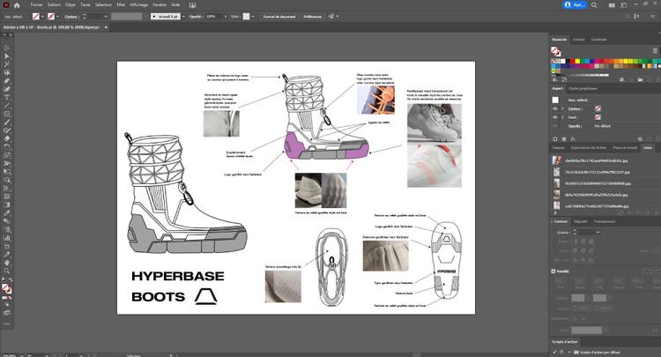The height and width of the screenshot is (357, 661).
Task: Switch to the Liens panel tab
Action: 647,147
